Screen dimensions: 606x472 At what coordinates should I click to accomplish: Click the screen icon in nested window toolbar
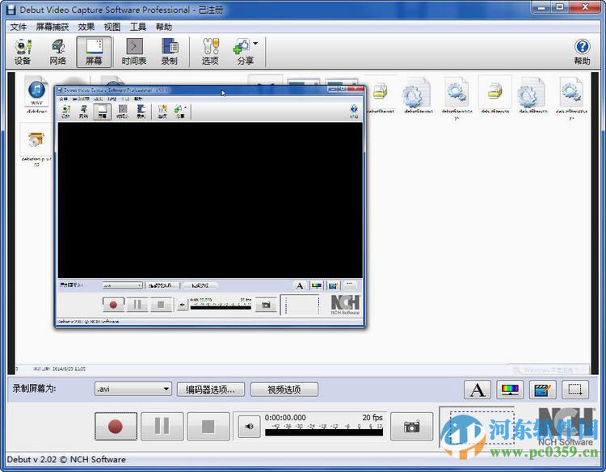[x=102, y=111]
